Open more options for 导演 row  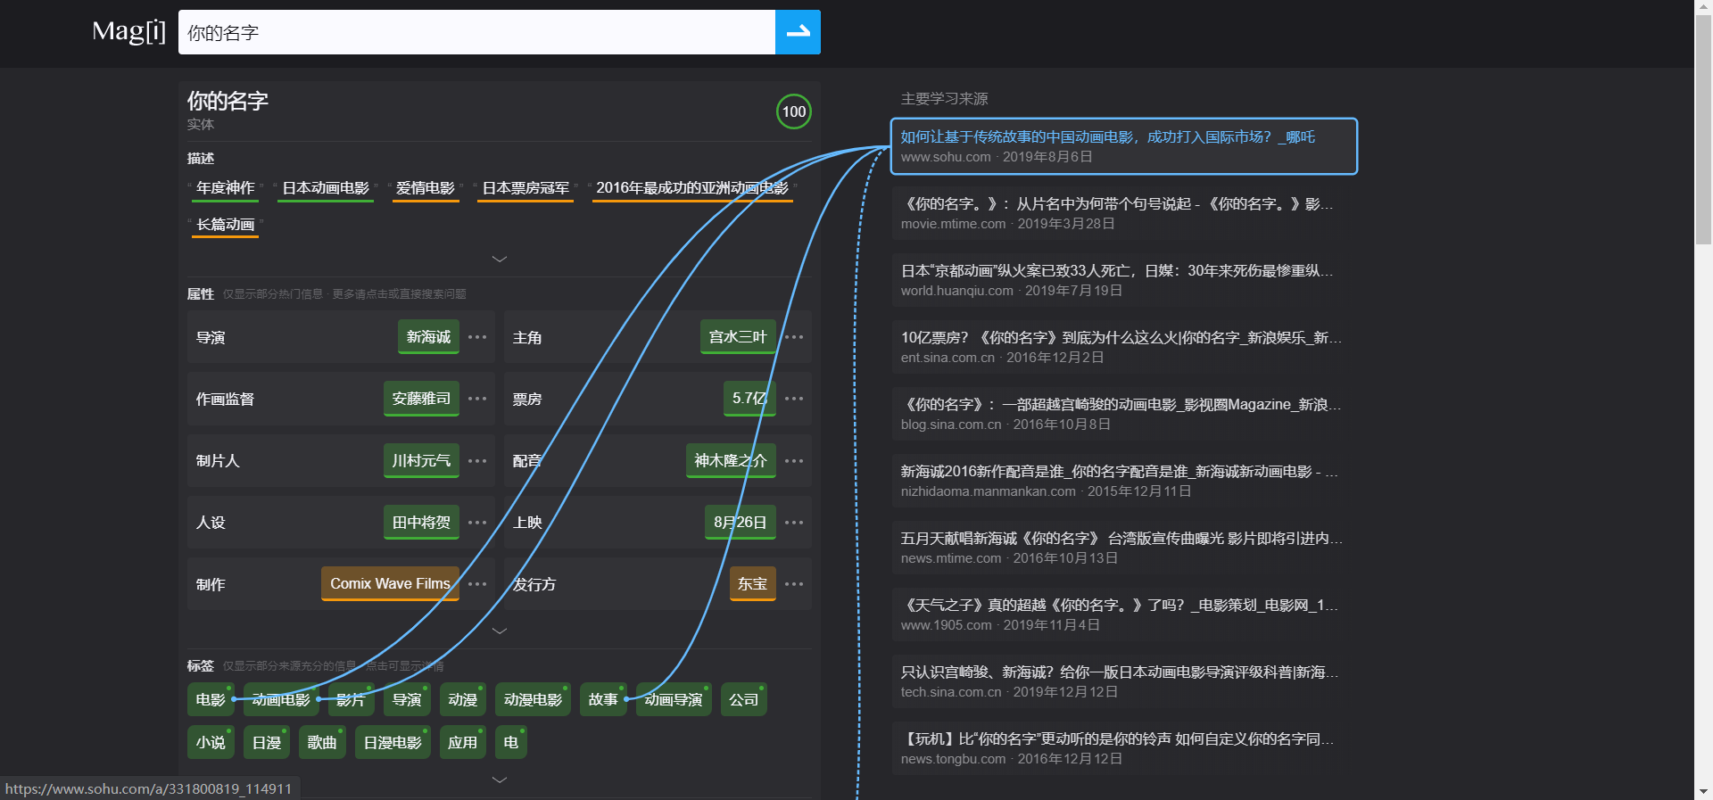[x=477, y=337]
